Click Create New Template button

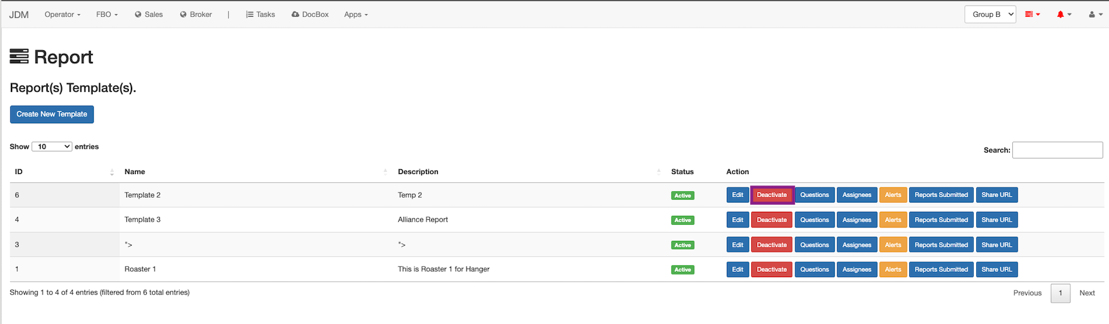[52, 114]
